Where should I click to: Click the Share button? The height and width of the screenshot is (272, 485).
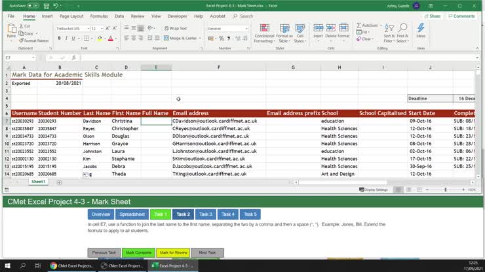point(433,16)
